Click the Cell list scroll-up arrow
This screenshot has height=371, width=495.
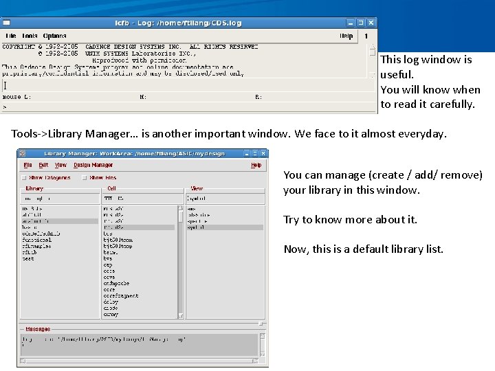tap(181, 208)
